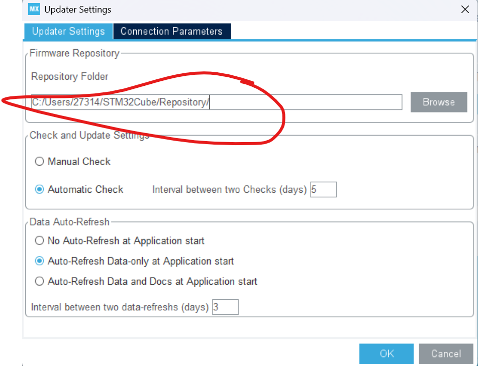Click the Repository Folder label
Screen dimensions: 478x366
click(69, 76)
